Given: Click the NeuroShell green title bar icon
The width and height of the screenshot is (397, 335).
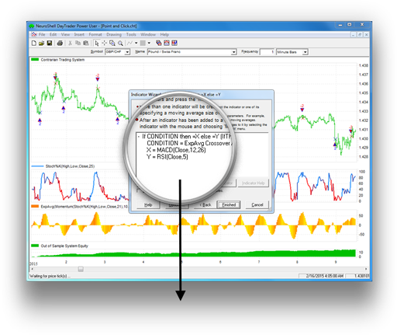Looking at the screenshot, I should (32, 26).
